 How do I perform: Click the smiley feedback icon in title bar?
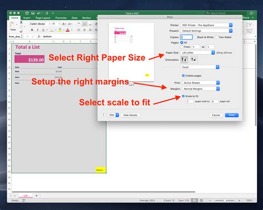click(x=251, y=13)
